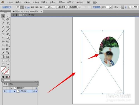Select the Blob Brush tool

3,34
